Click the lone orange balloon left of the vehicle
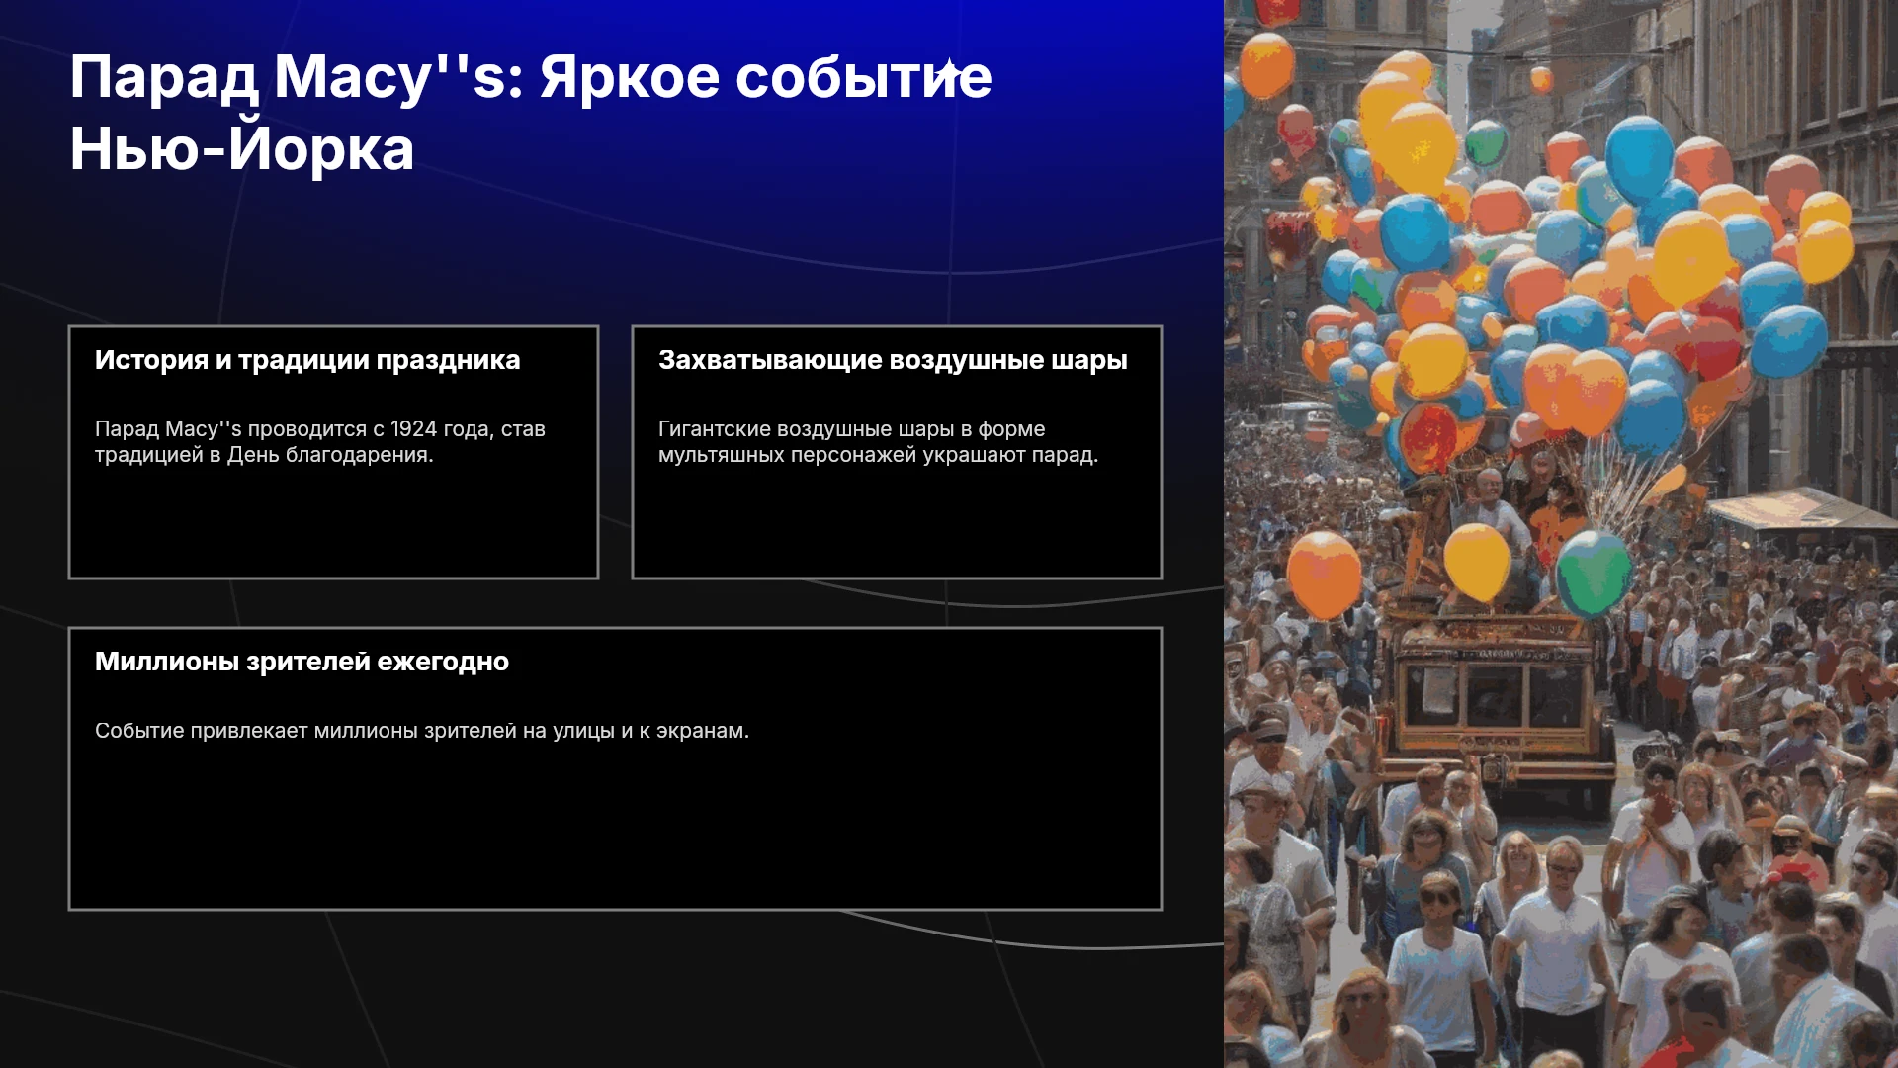The height and width of the screenshot is (1068, 1898). 1324,575
